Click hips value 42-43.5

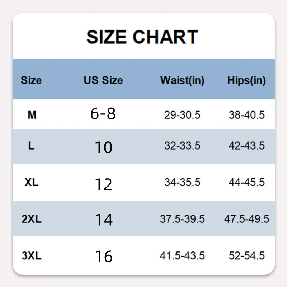point(246,146)
